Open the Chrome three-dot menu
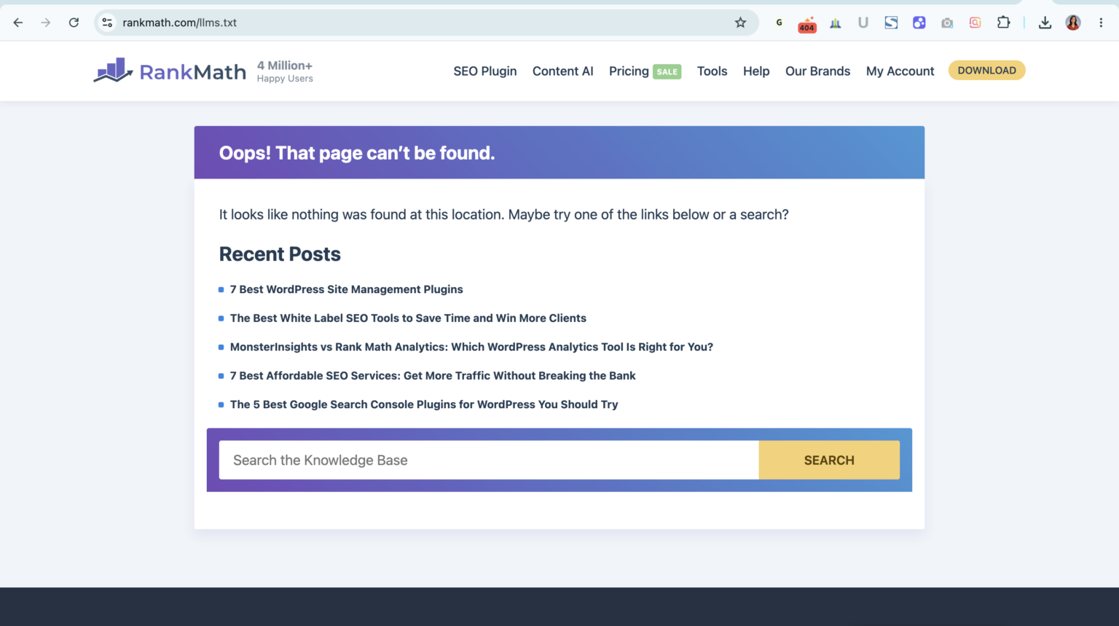 coord(1101,23)
